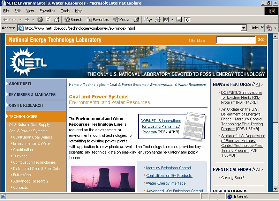Click Home in the breadcrumb trail
Screen dimensions: 279x201
point(74,85)
